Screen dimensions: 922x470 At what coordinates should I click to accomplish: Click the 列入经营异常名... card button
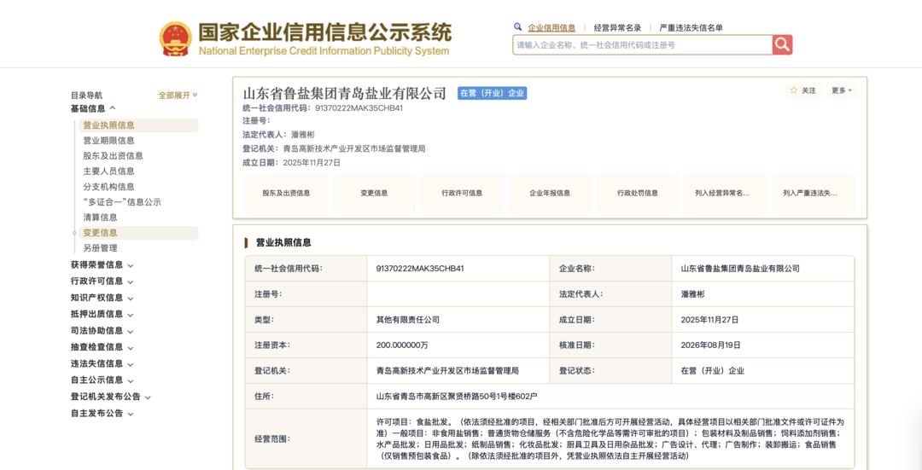point(726,193)
